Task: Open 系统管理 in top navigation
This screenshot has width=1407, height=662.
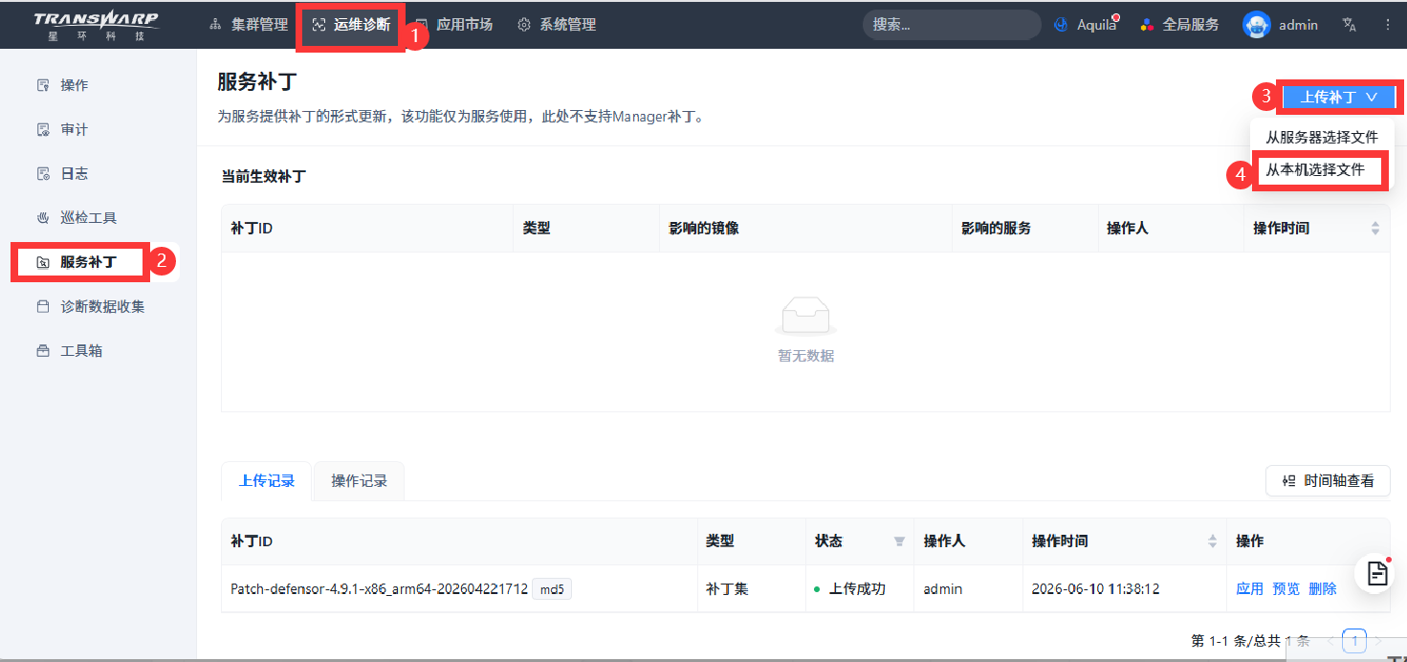Action: [557, 25]
